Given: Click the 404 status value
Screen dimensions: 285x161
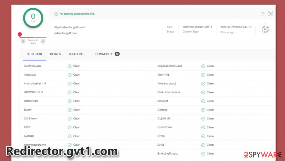Looking at the screenshot, I should tap(169, 27).
